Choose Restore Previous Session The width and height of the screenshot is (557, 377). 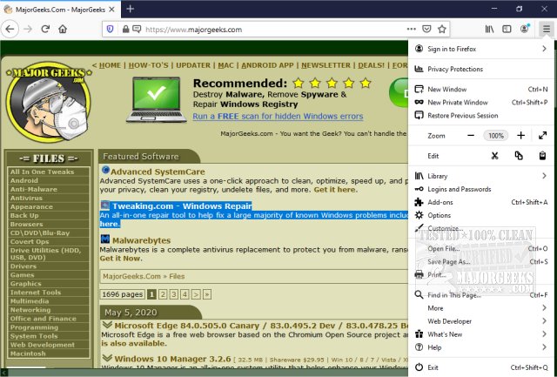[x=462, y=115]
